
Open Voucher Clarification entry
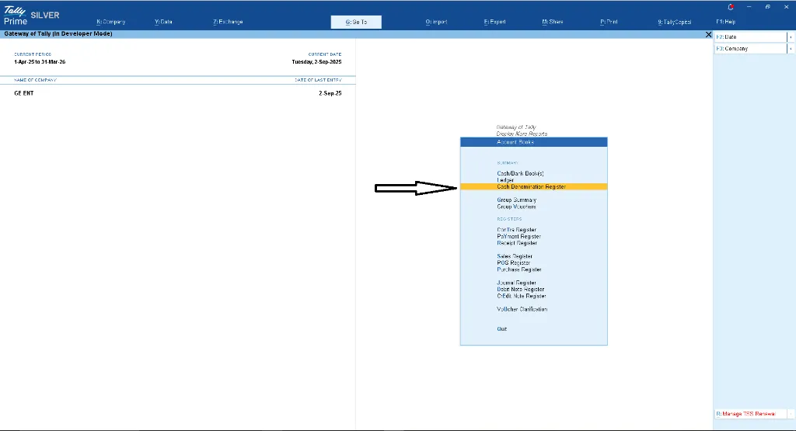[522, 309]
